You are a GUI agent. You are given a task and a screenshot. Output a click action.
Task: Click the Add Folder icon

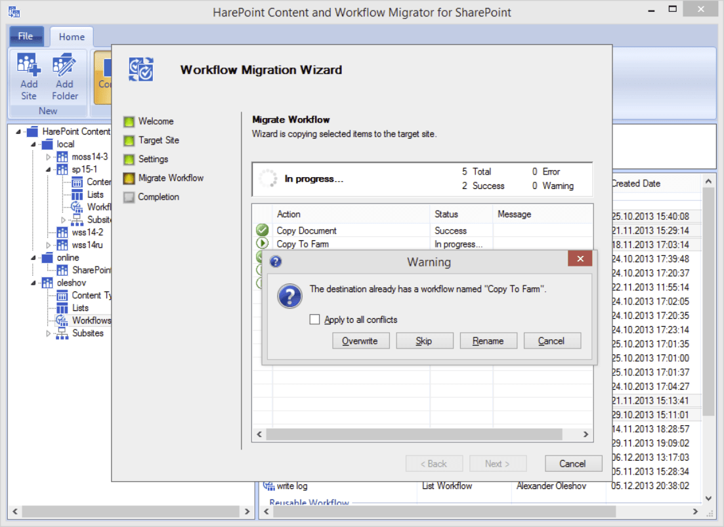click(x=64, y=64)
